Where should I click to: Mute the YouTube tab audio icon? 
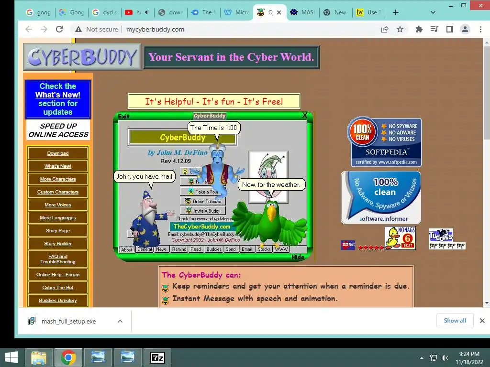tap(147, 12)
